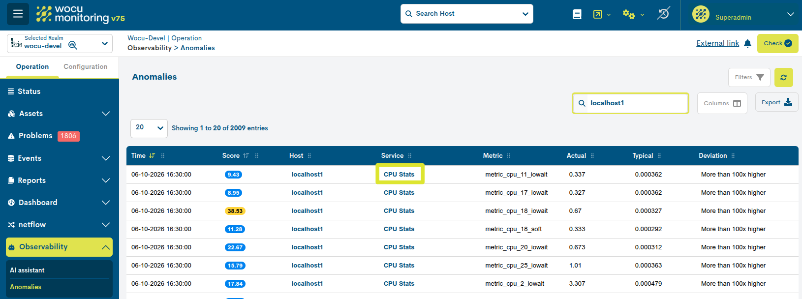
Task: Click the Actual column drag handle
Action: pyautogui.click(x=592, y=156)
